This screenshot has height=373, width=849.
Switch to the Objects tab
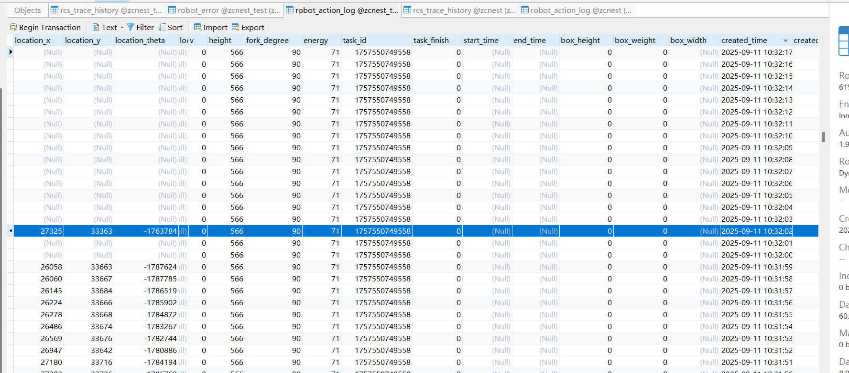coord(28,10)
